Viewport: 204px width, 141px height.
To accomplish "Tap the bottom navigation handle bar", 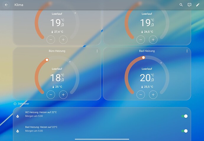I will (102, 139).
